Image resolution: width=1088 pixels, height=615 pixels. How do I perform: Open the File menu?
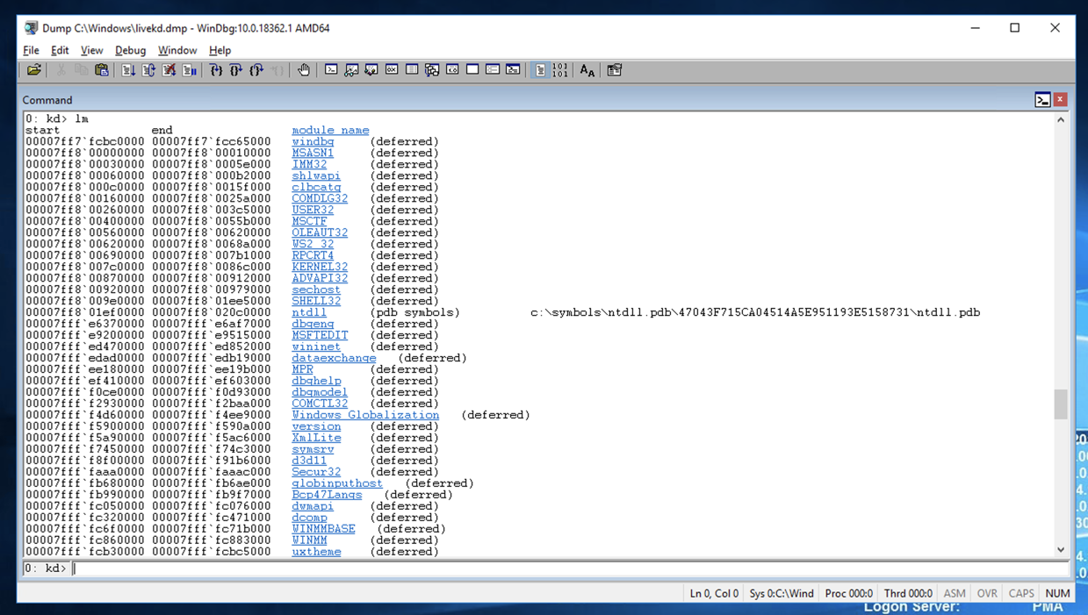click(31, 50)
